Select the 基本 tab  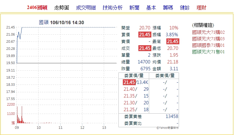151,7
